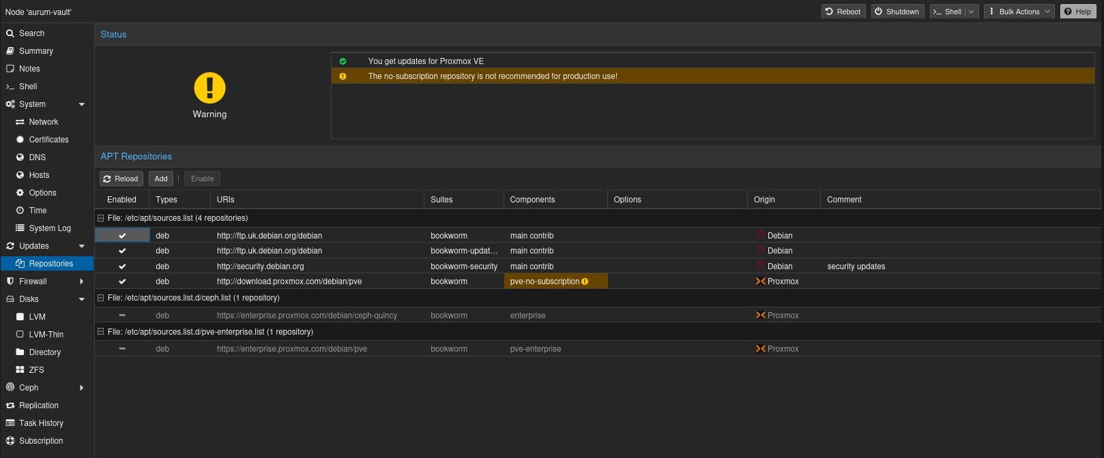Viewport: 1104px width, 458px height.
Task: Click the large yellow Warning status icon
Action: 209,88
